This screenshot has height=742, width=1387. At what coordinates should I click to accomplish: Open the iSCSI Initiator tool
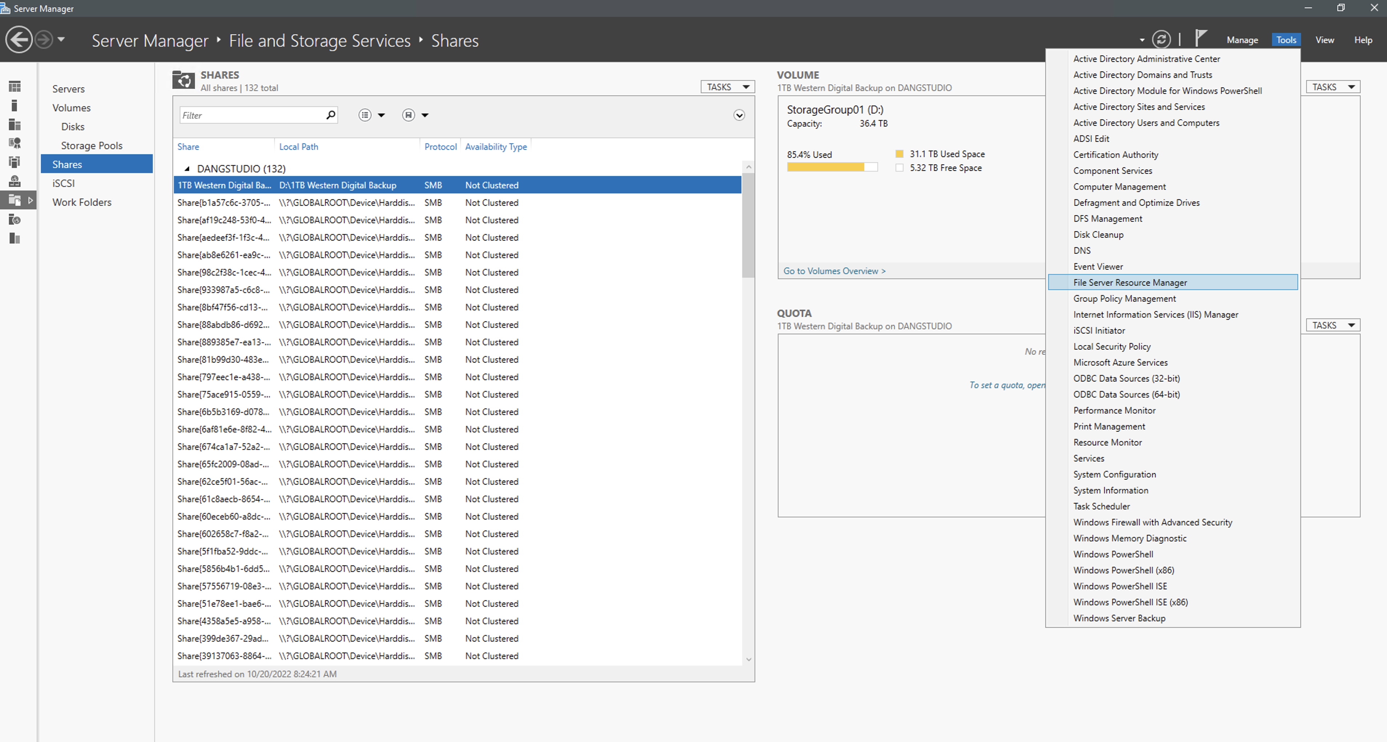click(x=1173, y=331)
